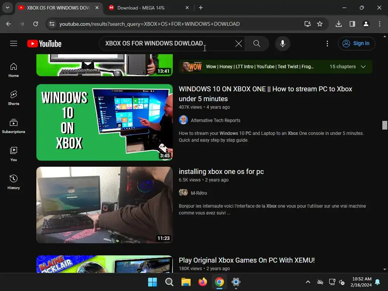
Task: Search with your voice microphone
Action: tap(282, 44)
